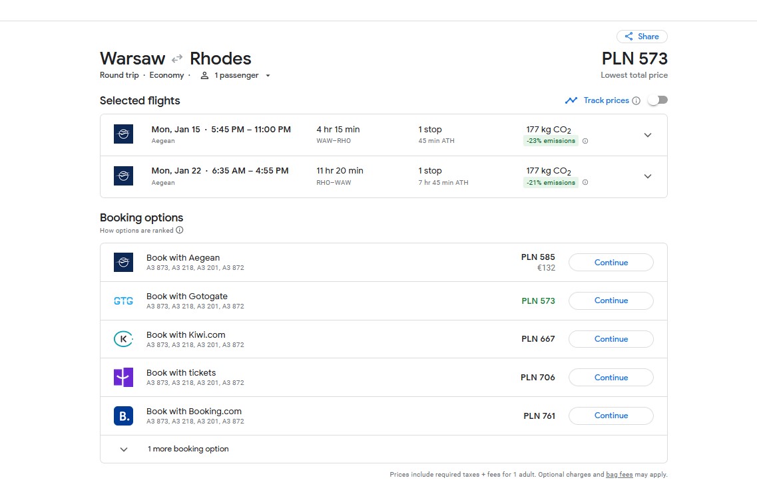Expand the Mon, Jan 22 flight details
757x492 pixels.
648,176
